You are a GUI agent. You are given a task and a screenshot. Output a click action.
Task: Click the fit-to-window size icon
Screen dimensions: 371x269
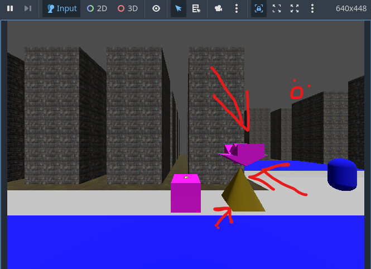coord(277,8)
